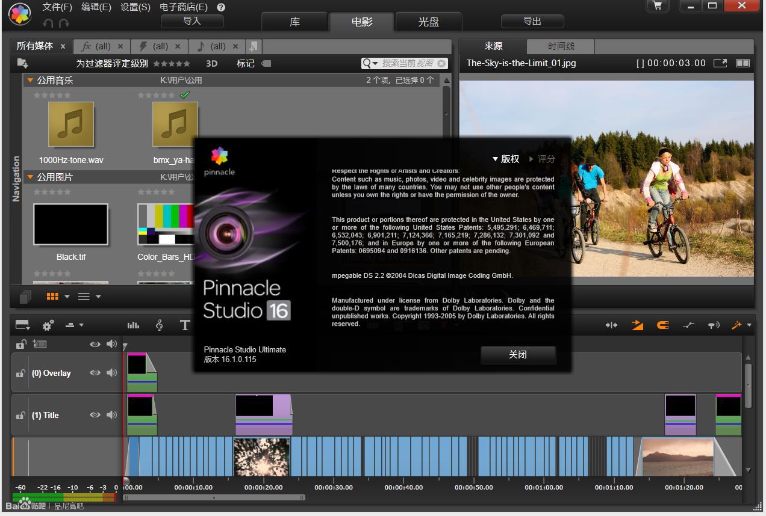The height and width of the screenshot is (516, 766).
Task: Collapse the 公用图片 media section
Action: [30, 176]
